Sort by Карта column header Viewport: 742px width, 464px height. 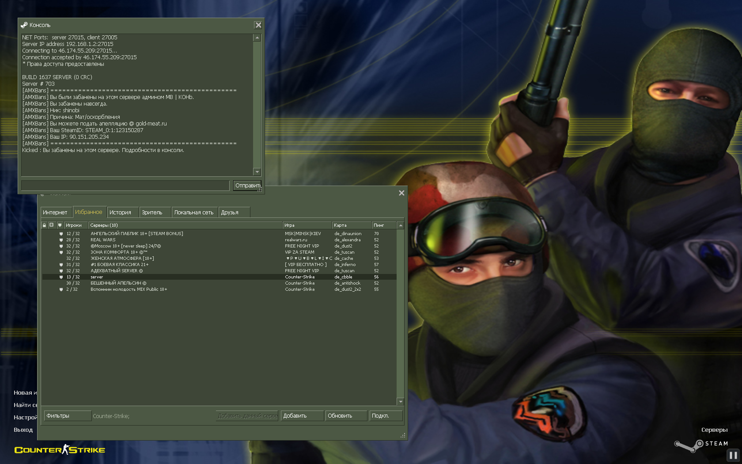[x=352, y=225]
